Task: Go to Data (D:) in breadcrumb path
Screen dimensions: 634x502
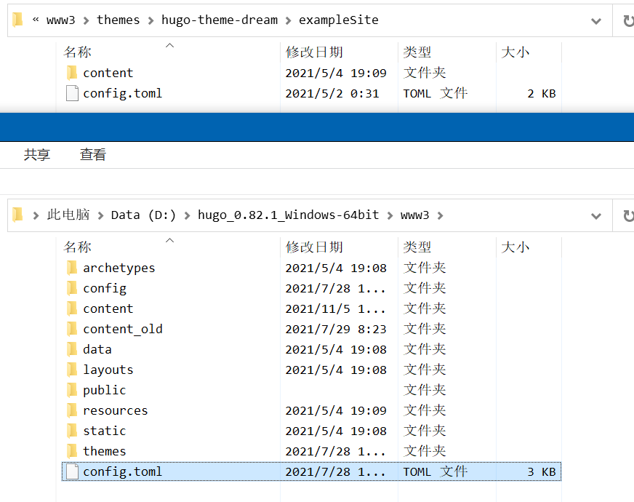Action: 143,215
